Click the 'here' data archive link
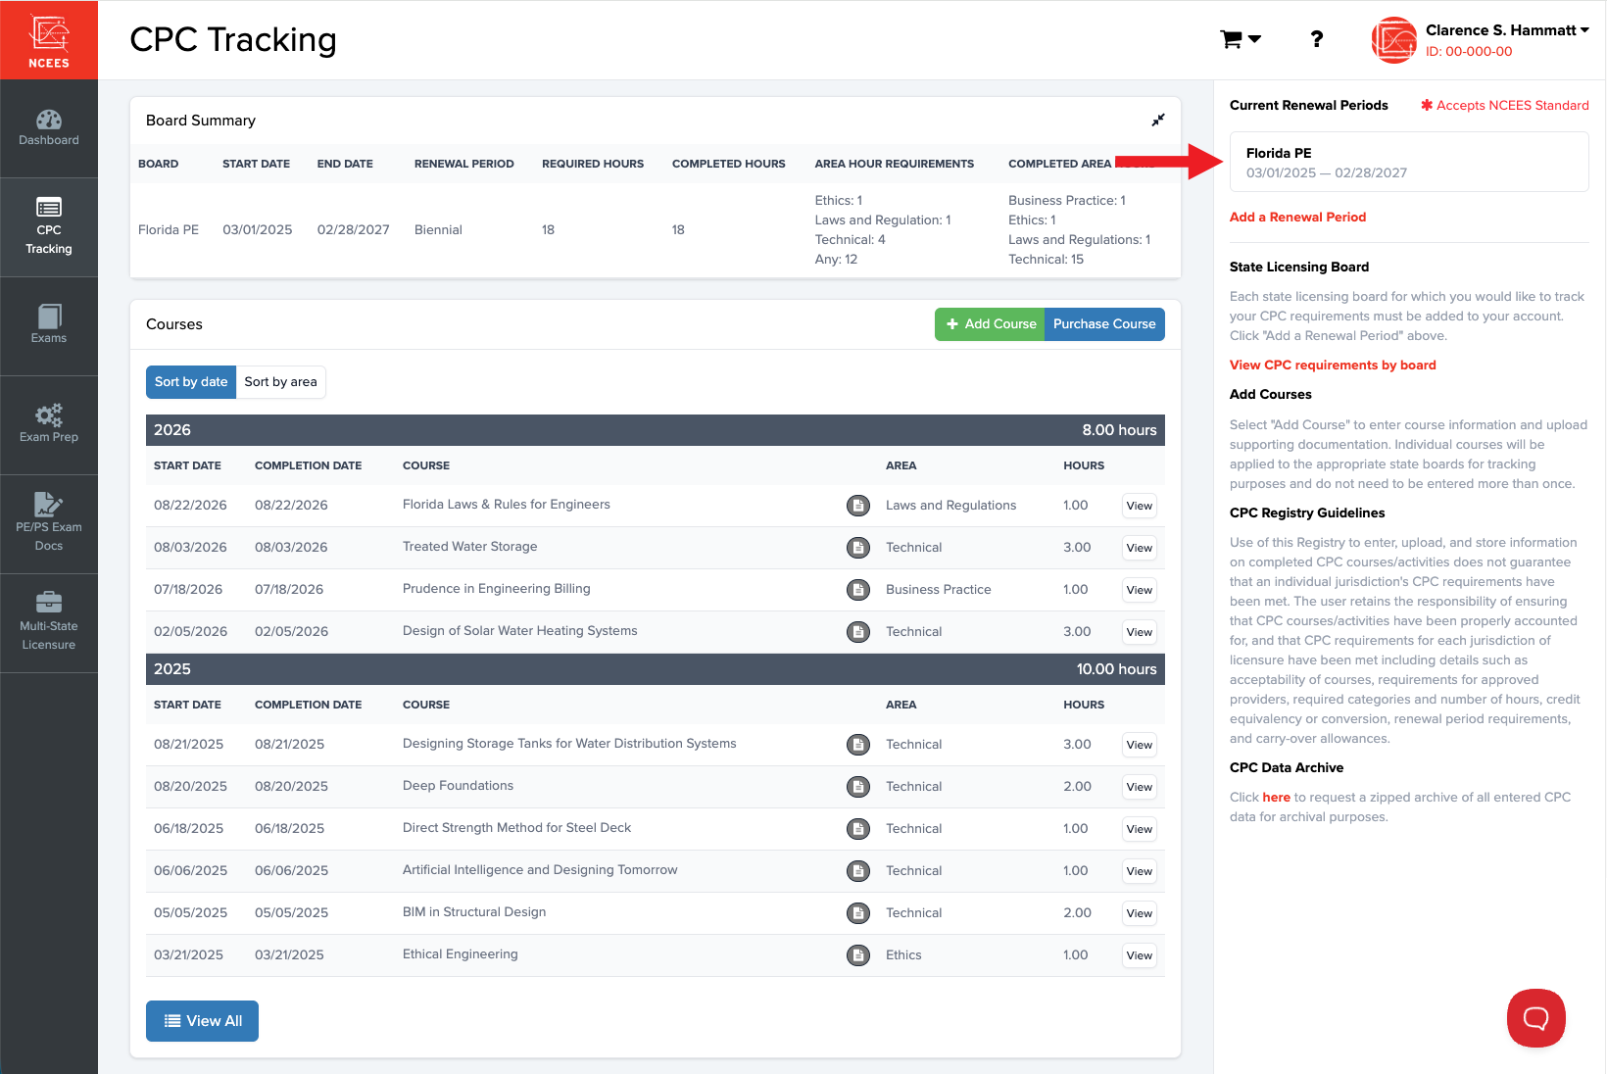This screenshot has height=1074, width=1607. pyautogui.click(x=1276, y=798)
